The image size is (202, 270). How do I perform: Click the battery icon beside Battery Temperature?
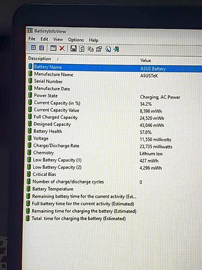tap(28, 188)
